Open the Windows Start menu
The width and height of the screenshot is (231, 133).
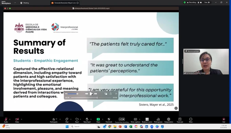pyautogui.click(x=67, y=127)
